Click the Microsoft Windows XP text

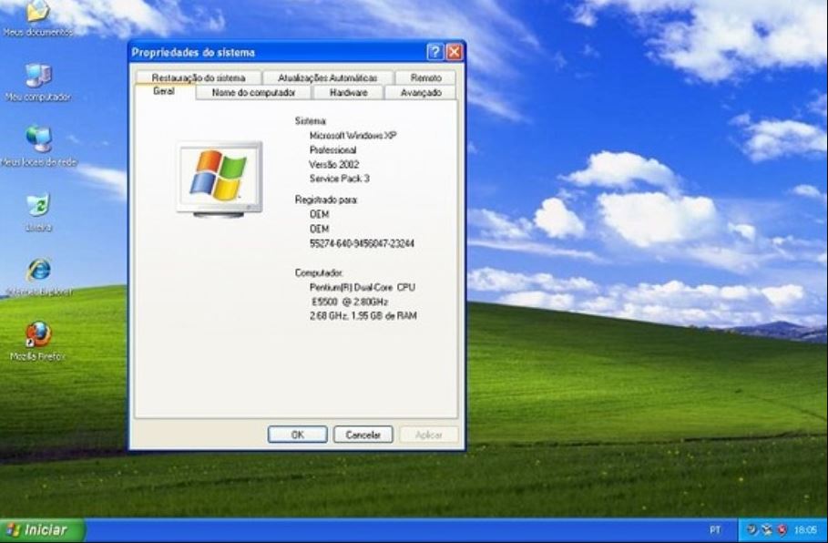[353, 136]
